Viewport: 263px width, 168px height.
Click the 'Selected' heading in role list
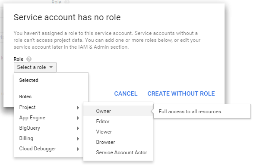coord(29,80)
